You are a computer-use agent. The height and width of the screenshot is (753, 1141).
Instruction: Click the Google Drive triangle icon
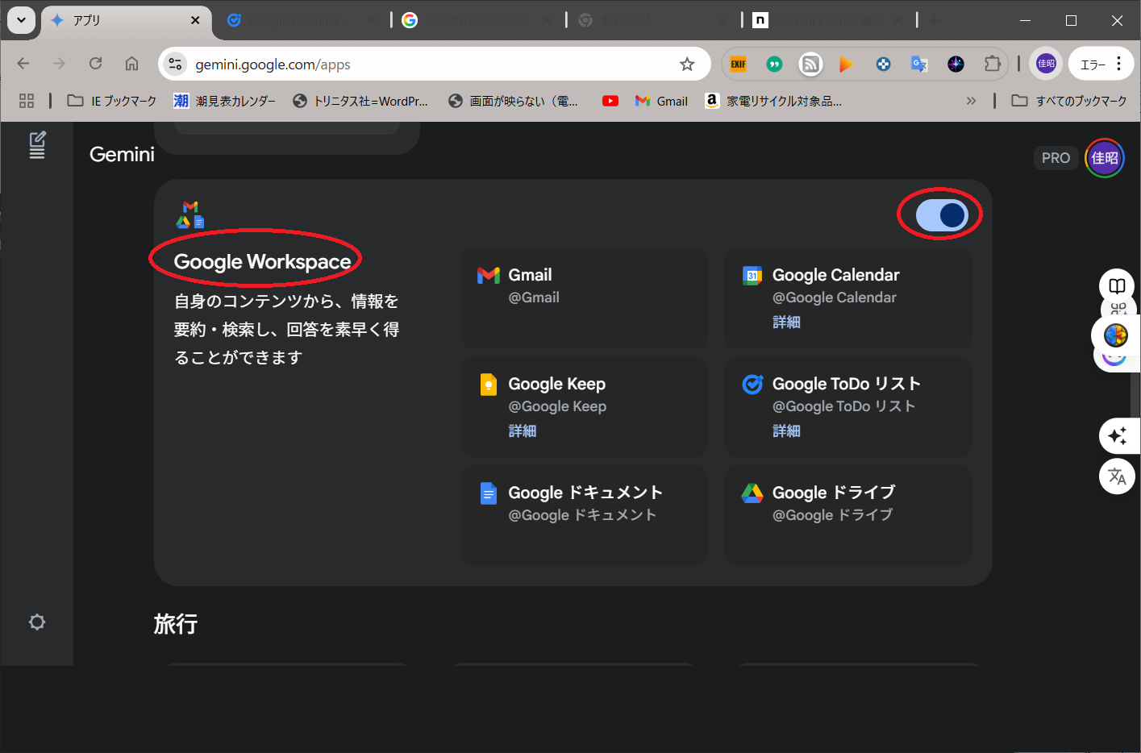[752, 493]
